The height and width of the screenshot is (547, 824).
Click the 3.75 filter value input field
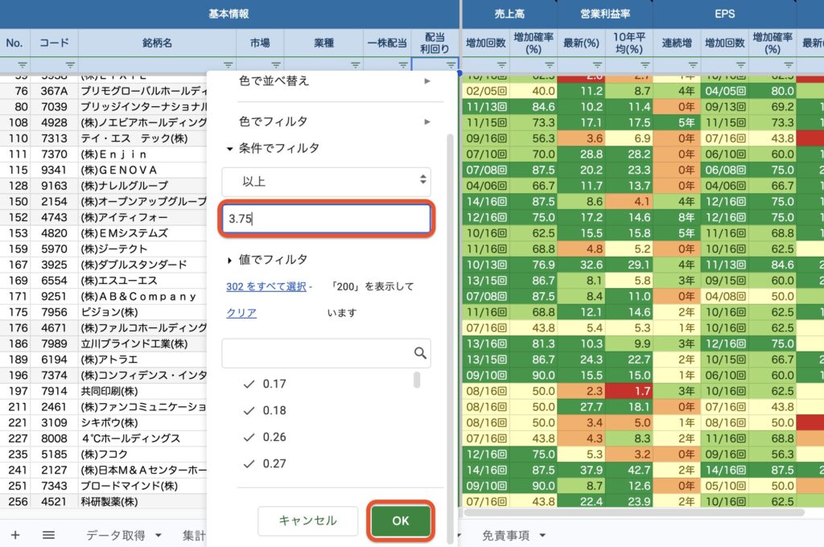pyautogui.click(x=326, y=220)
